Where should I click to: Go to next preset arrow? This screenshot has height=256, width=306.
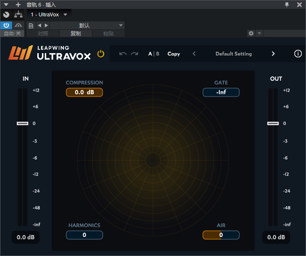273,54
